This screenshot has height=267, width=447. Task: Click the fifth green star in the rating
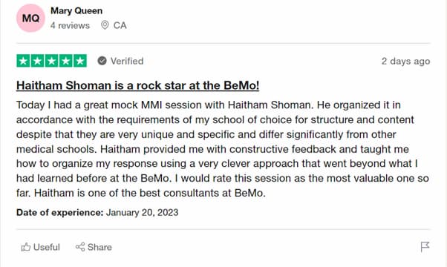pyautogui.click(x=80, y=61)
